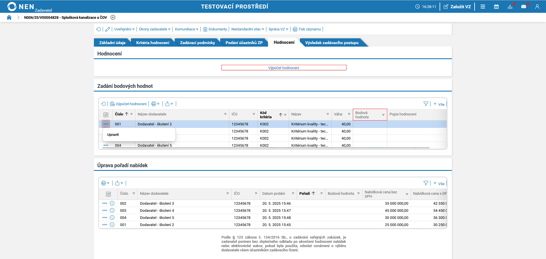Close the N006/25/V00004828 breadcrumb tab
The width and height of the screenshot is (546, 259).
[x=113, y=17]
